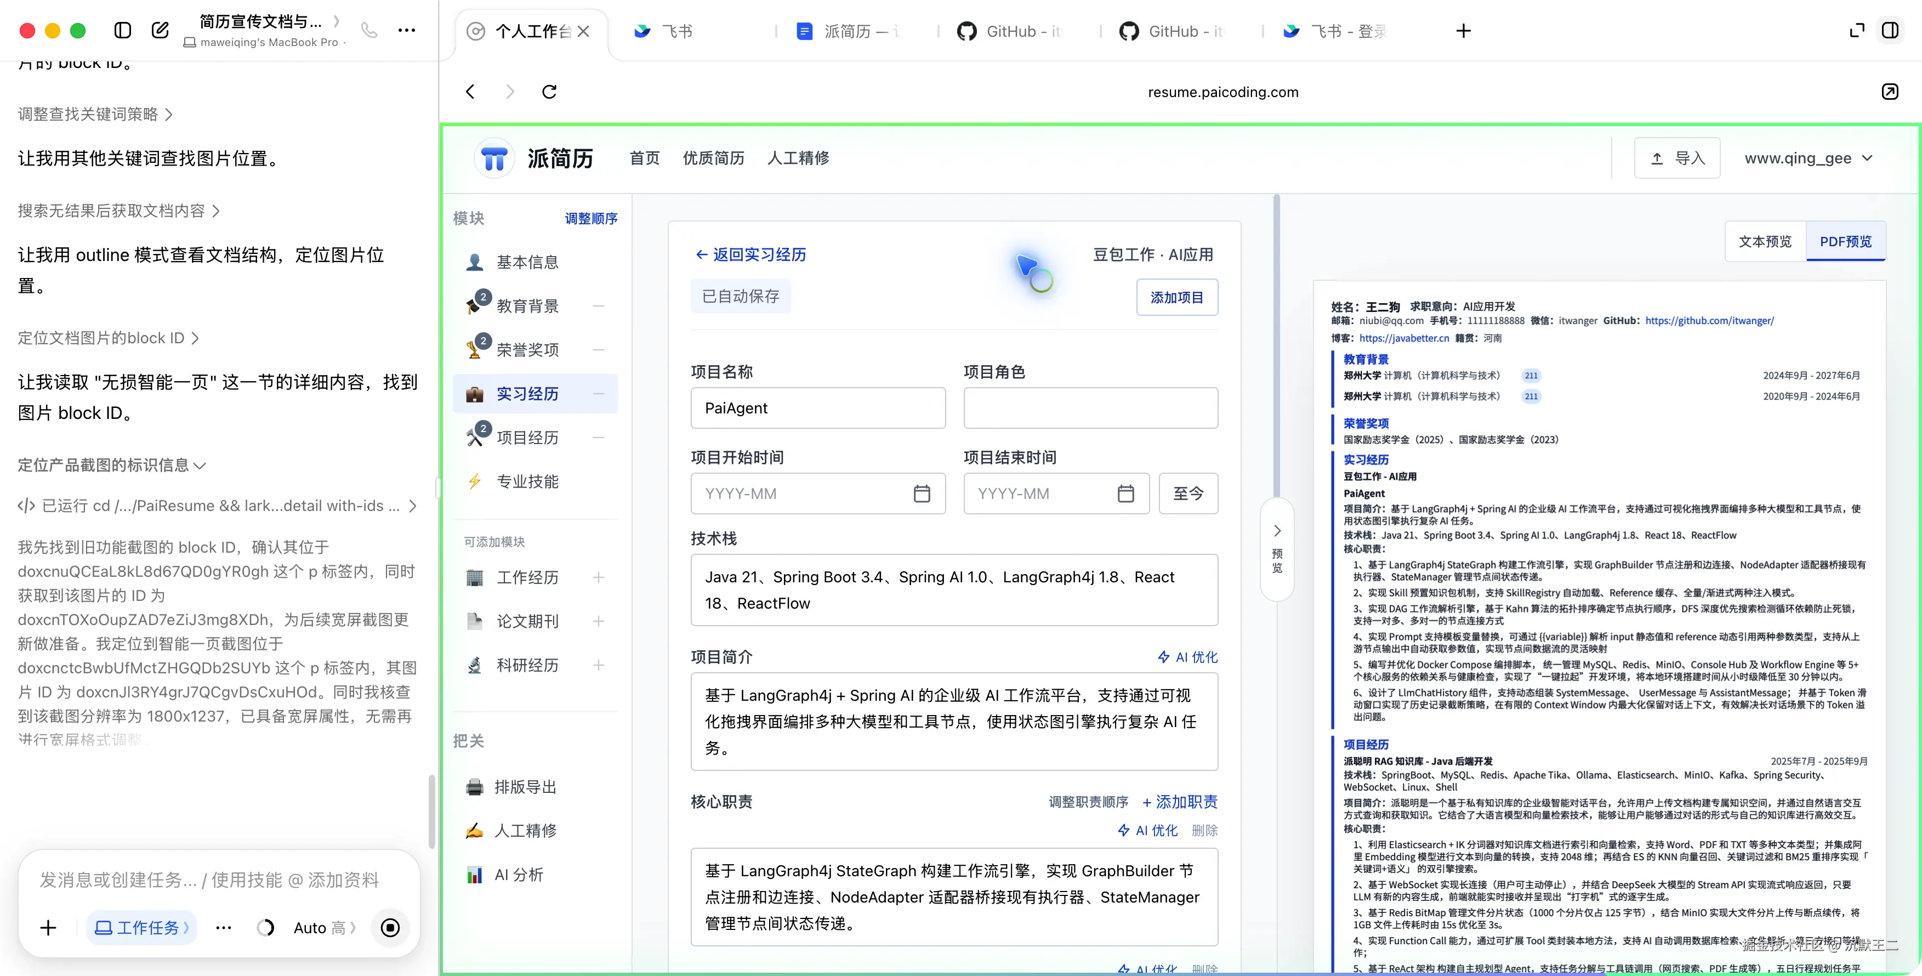Close the 个人工作台 tab
The height and width of the screenshot is (976, 1922).
583,31
